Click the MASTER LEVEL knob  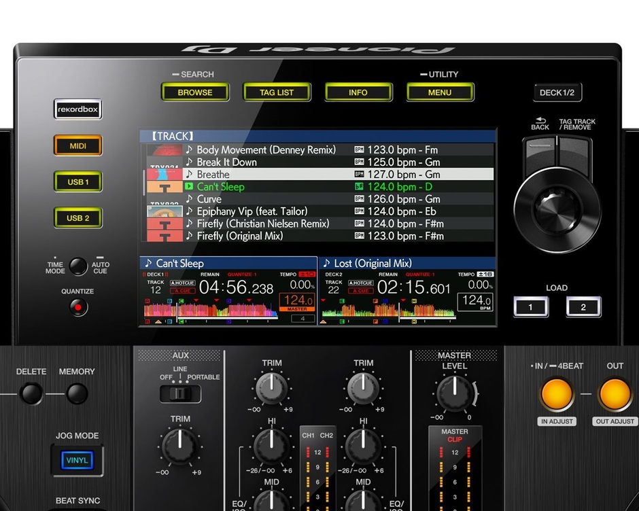[453, 392]
